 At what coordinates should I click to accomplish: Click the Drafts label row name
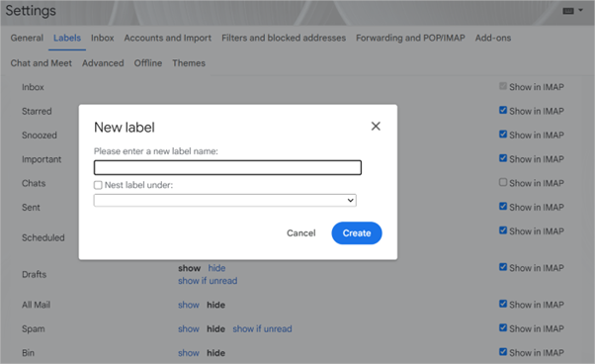click(x=35, y=274)
